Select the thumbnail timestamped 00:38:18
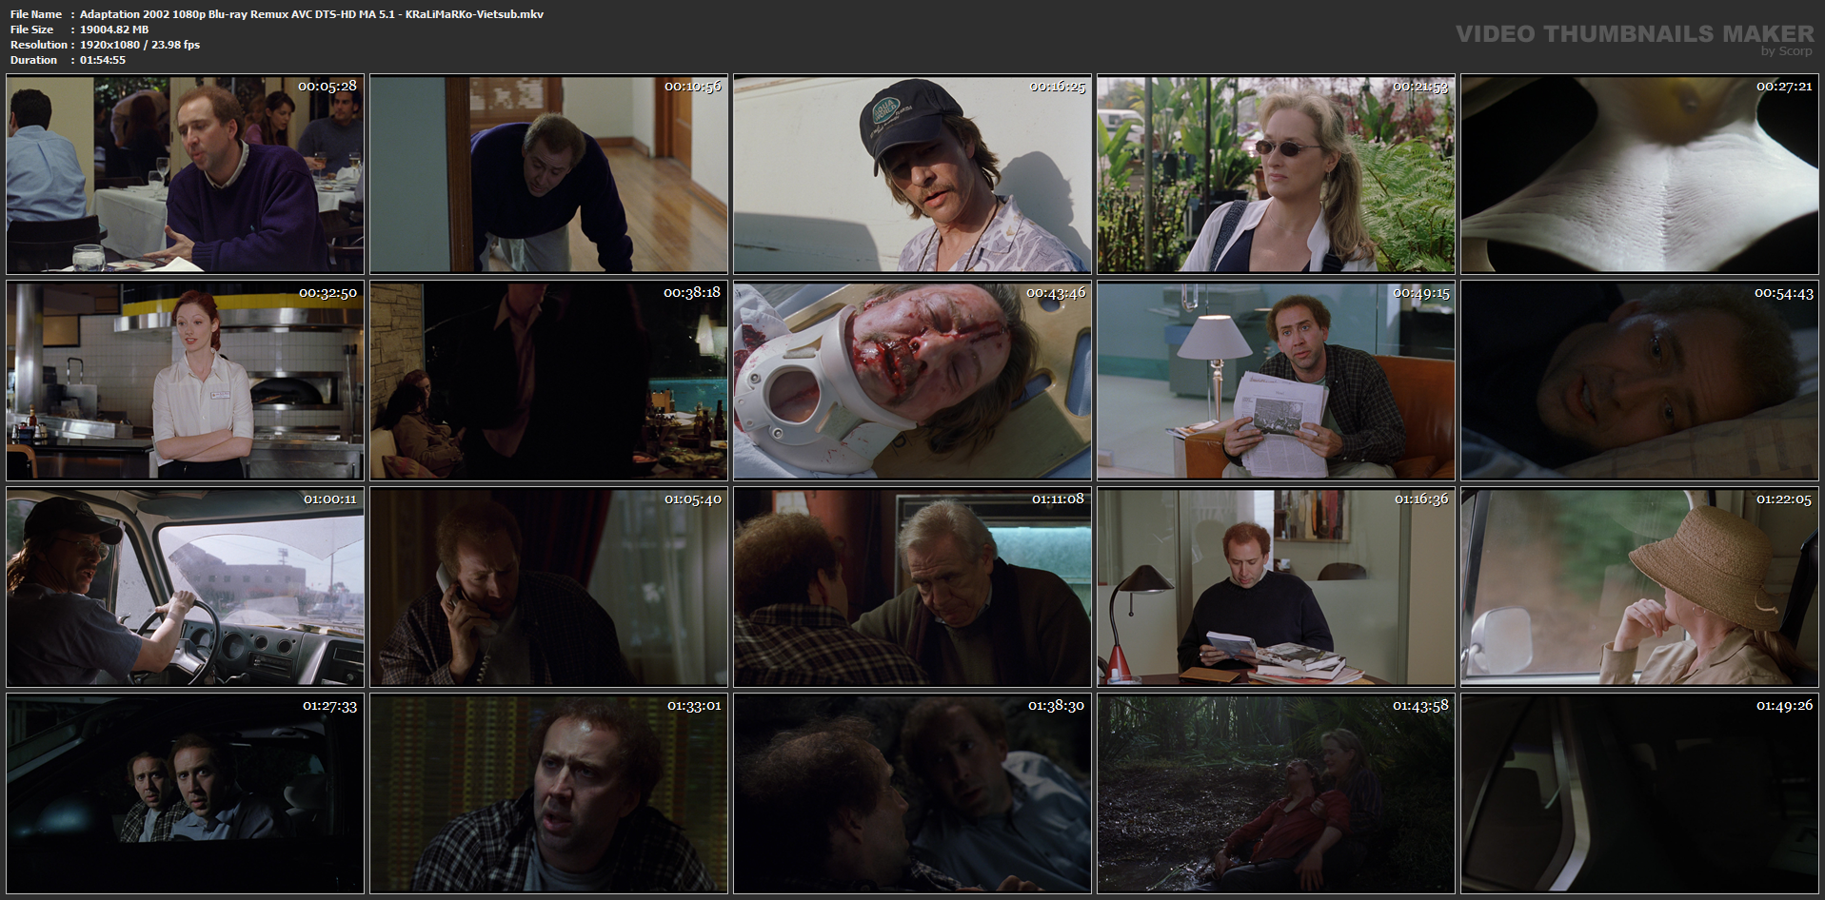 click(548, 381)
